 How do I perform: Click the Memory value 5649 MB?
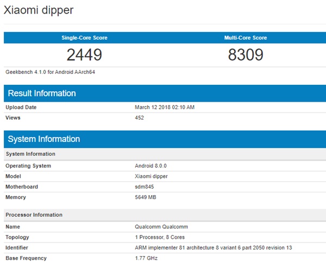(x=146, y=197)
